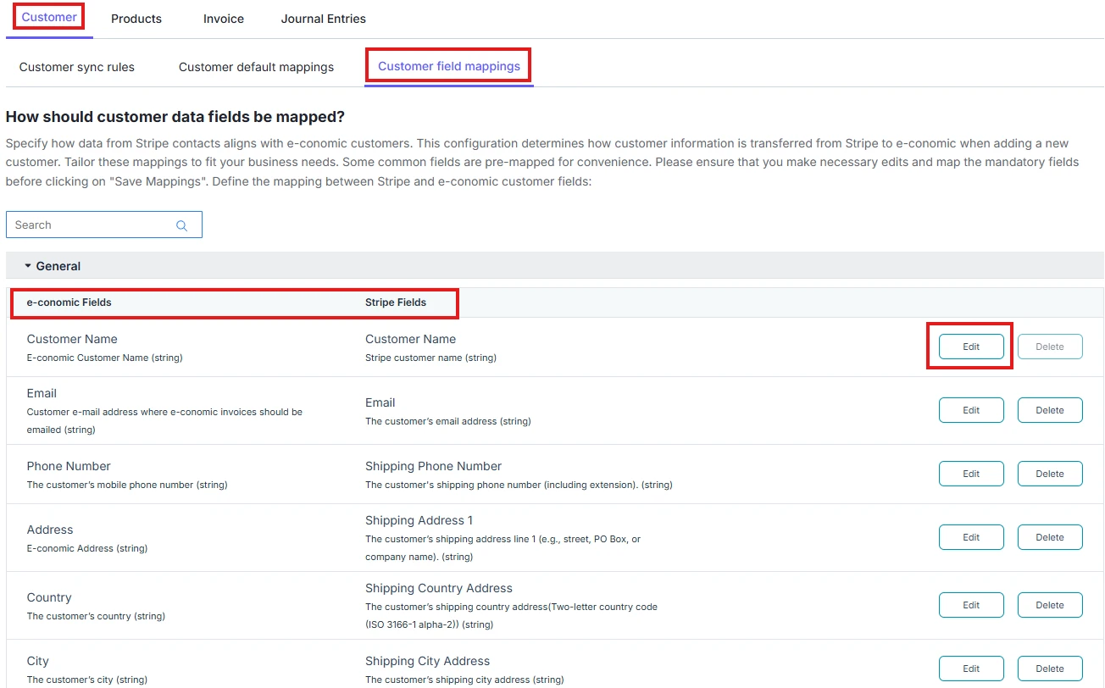Click the e-conomic Email field label
Screen dimensions: 1105x688
pos(42,393)
